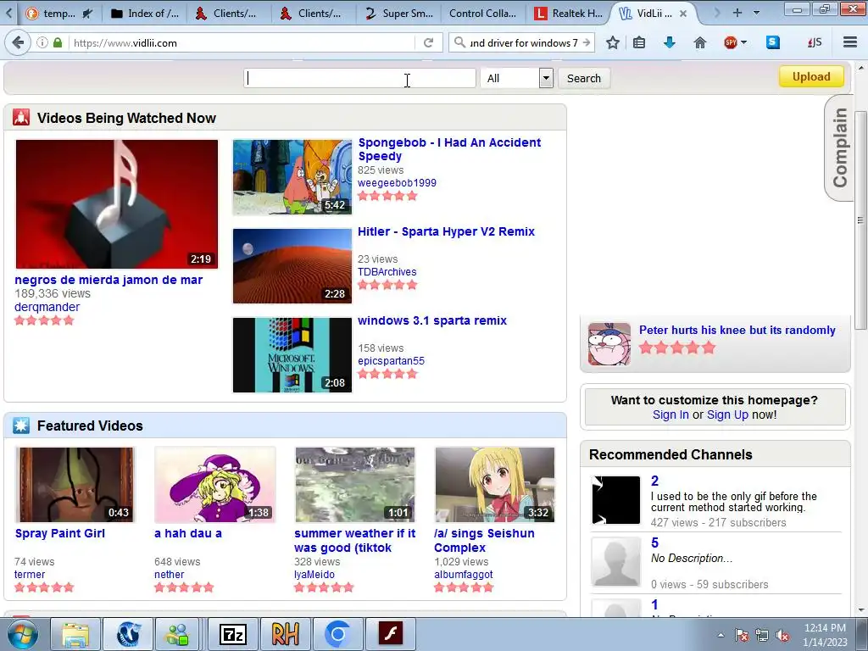Click the yellow Upload button
Viewport: 868px width, 651px height.
[811, 76]
